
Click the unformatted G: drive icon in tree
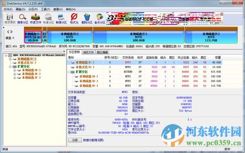pos(15,63)
